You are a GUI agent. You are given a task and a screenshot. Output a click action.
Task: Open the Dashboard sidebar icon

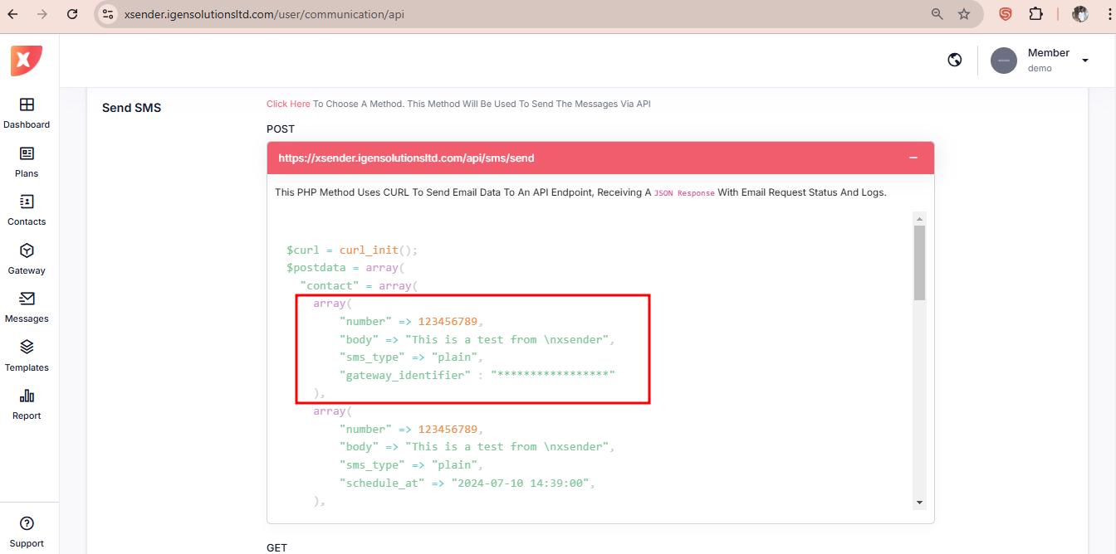pyautogui.click(x=27, y=105)
